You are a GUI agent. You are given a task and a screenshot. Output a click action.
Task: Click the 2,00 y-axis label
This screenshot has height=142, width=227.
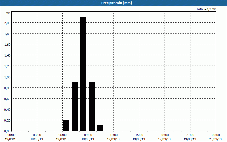pos(7,23)
